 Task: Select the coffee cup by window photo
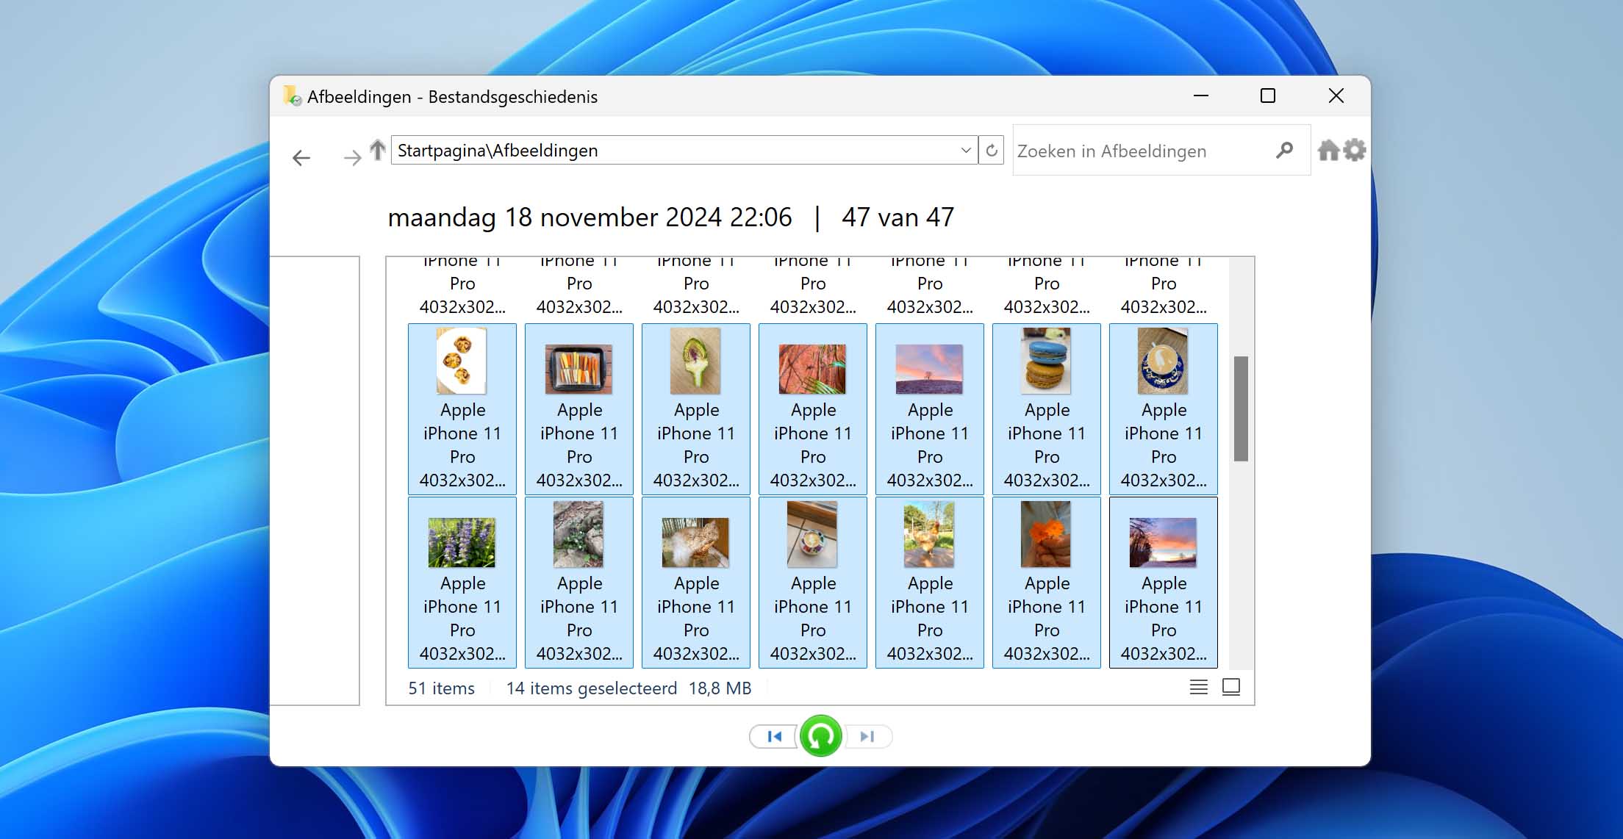pyautogui.click(x=812, y=534)
